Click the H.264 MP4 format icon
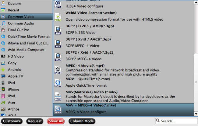This screenshot has width=198, height=126. tap(58, 5)
